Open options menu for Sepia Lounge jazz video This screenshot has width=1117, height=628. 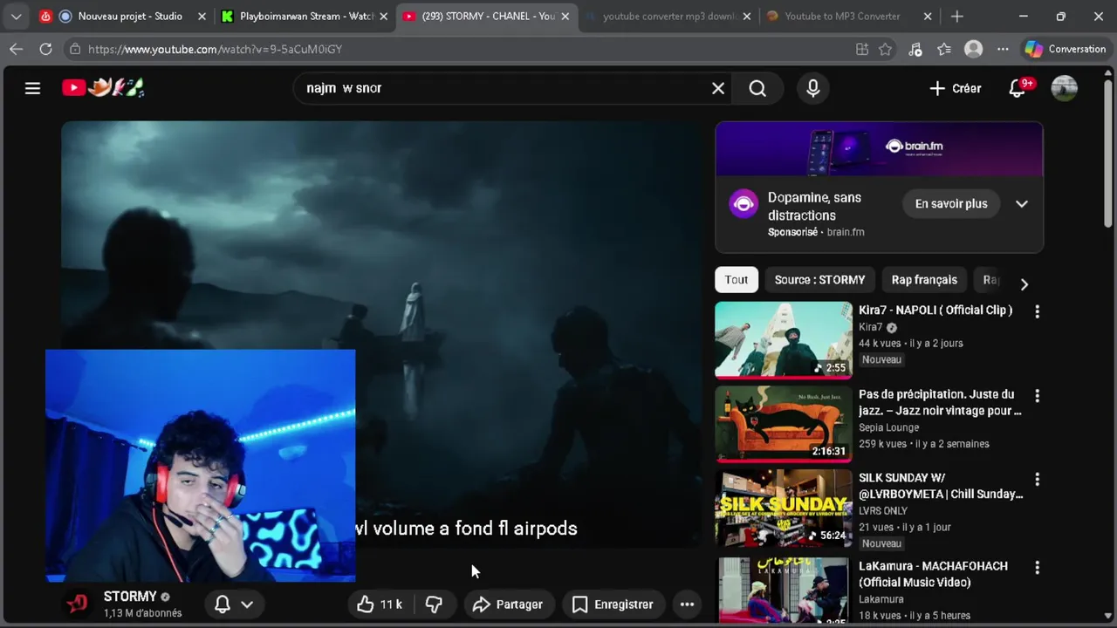click(1037, 396)
